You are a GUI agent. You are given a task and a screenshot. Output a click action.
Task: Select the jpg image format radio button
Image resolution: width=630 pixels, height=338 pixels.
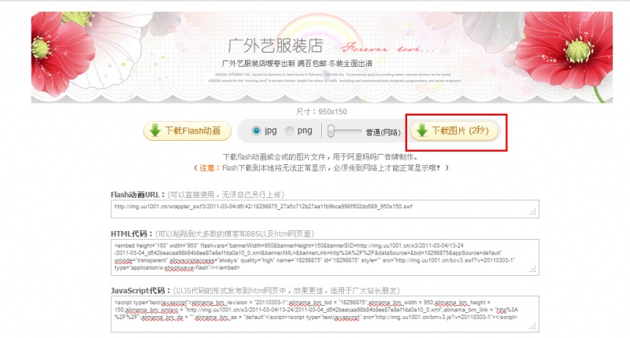click(255, 131)
